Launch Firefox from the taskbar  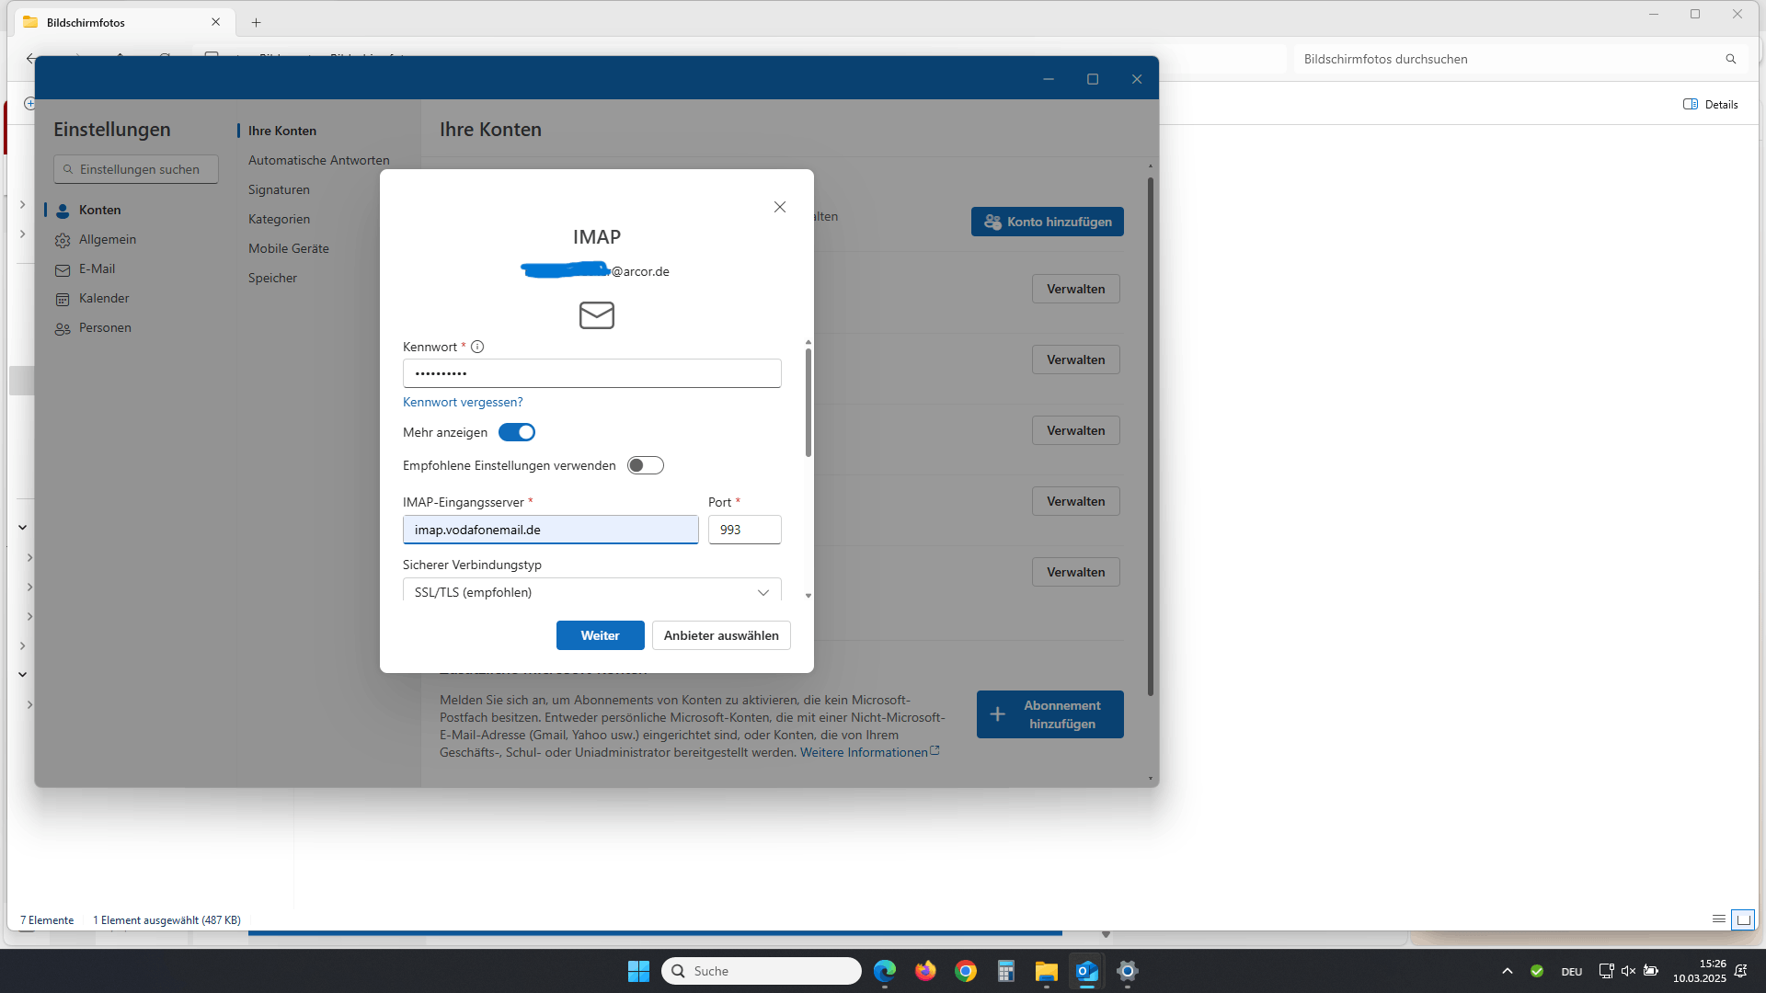click(x=925, y=971)
